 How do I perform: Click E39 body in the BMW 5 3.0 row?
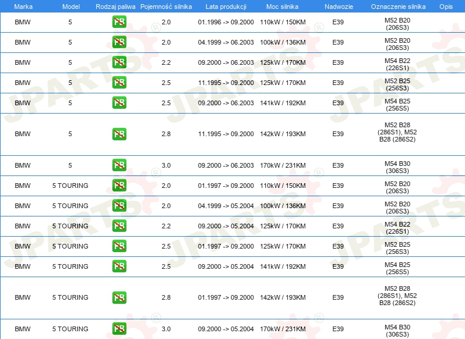(x=338, y=165)
